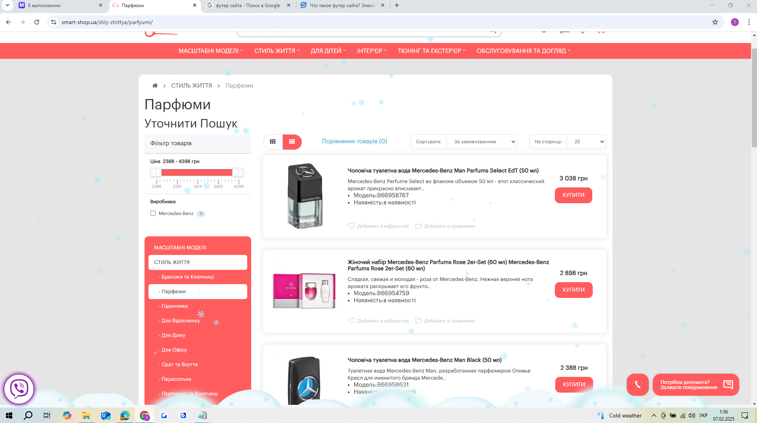Image resolution: width=757 pixels, height=423 pixels.
Task: Open the sort order dropdown
Action: coord(481,142)
